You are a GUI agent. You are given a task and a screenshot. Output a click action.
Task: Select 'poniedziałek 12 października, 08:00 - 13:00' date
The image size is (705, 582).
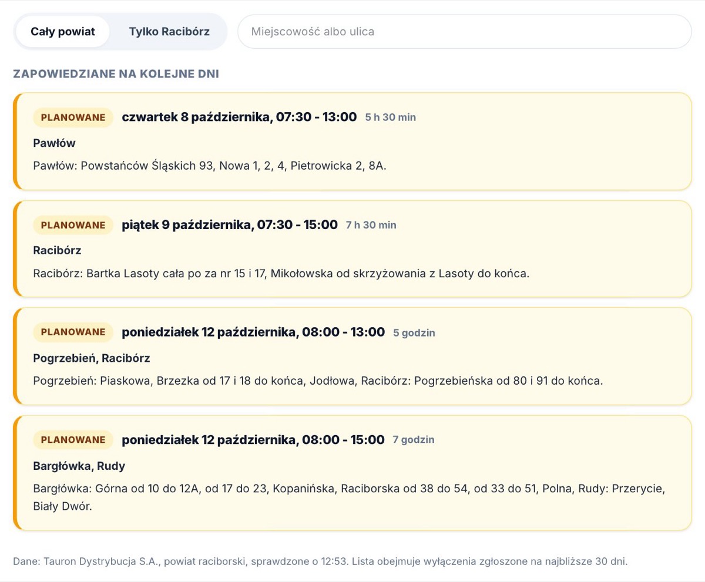(x=253, y=332)
